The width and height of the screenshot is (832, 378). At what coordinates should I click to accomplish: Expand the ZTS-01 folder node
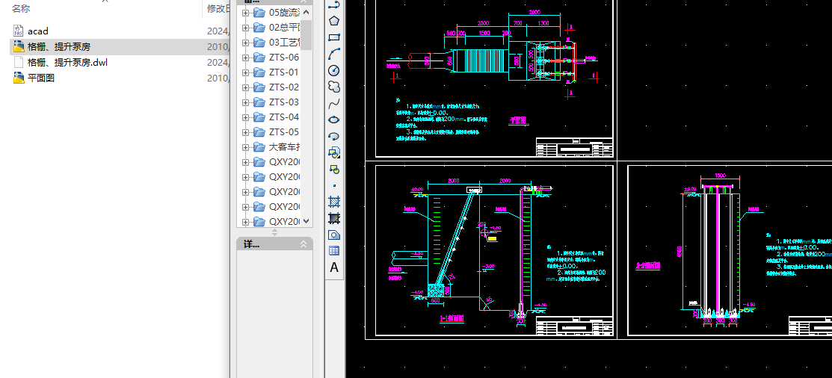(246, 72)
